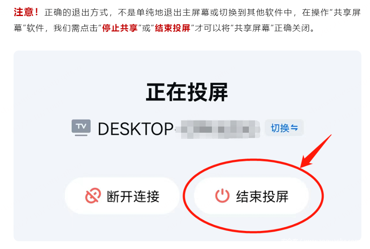Click the red 停止共享 bold text
Image resolution: width=370 pixels, height=249 pixels.
[x=120, y=28]
